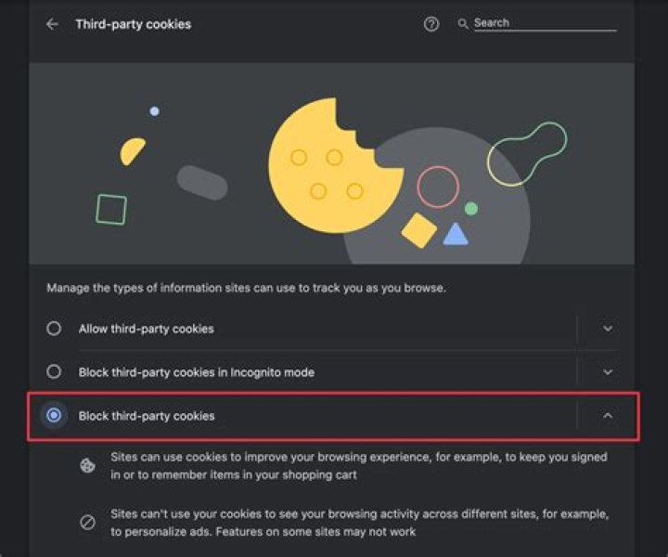Click "Block third-party cookies in Incognito mode" label
This screenshot has width=668, height=557.
(x=197, y=372)
